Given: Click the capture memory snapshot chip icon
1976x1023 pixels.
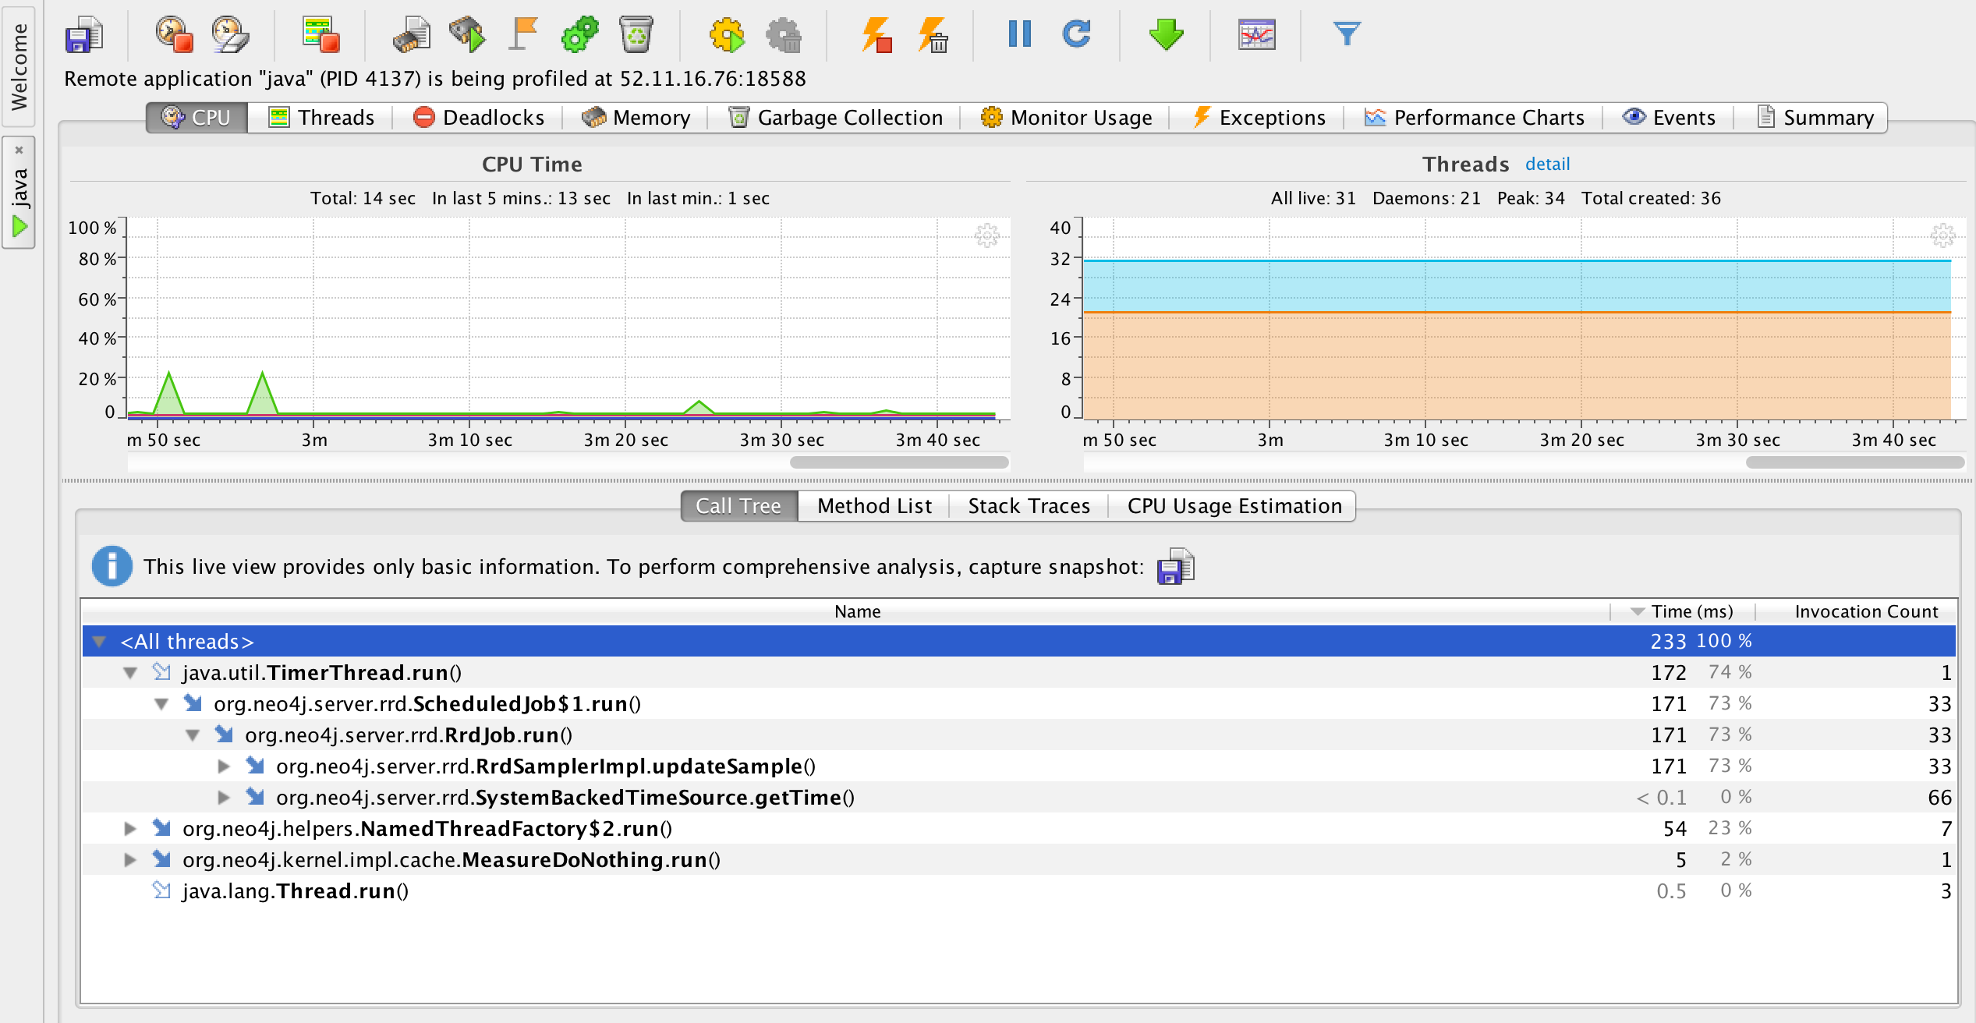Looking at the screenshot, I should pyautogui.click(x=411, y=35).
